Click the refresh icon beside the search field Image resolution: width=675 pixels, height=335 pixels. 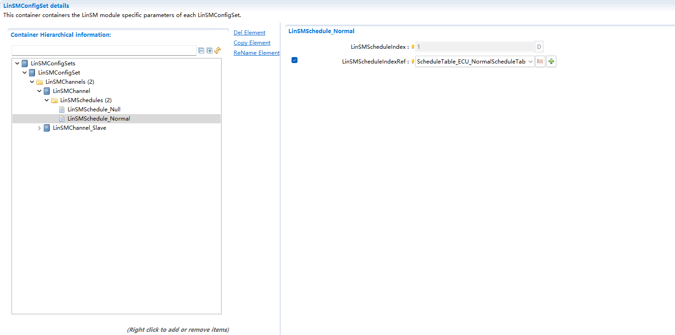tap(217, 50)
